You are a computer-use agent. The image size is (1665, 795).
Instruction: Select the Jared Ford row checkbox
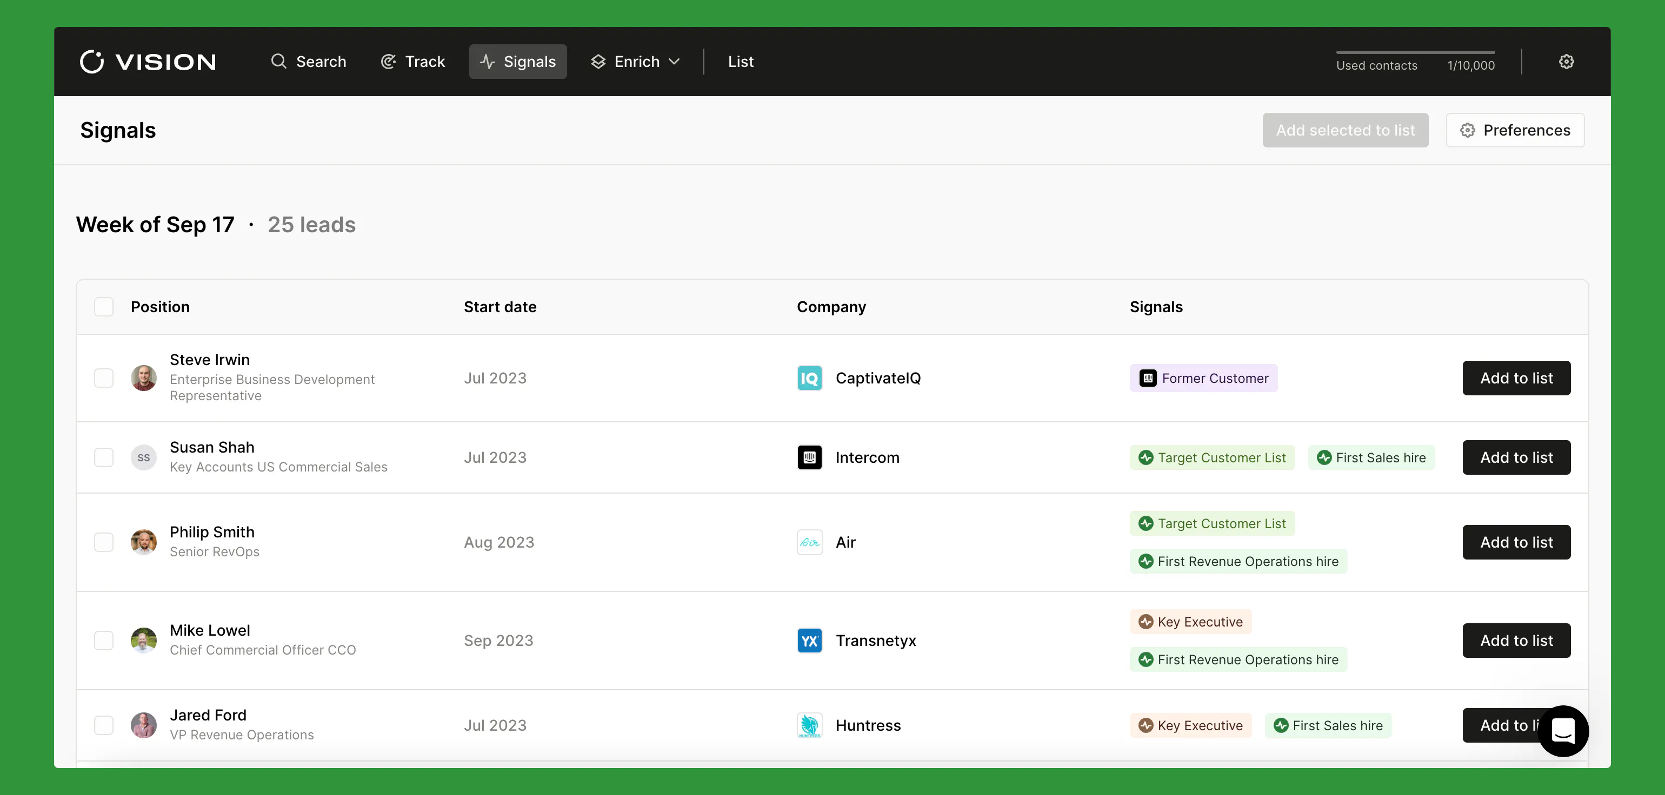[103, 725]
